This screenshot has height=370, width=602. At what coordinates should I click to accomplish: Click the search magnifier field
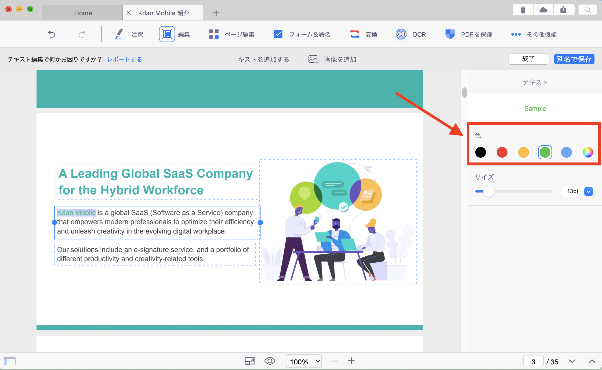588,10
